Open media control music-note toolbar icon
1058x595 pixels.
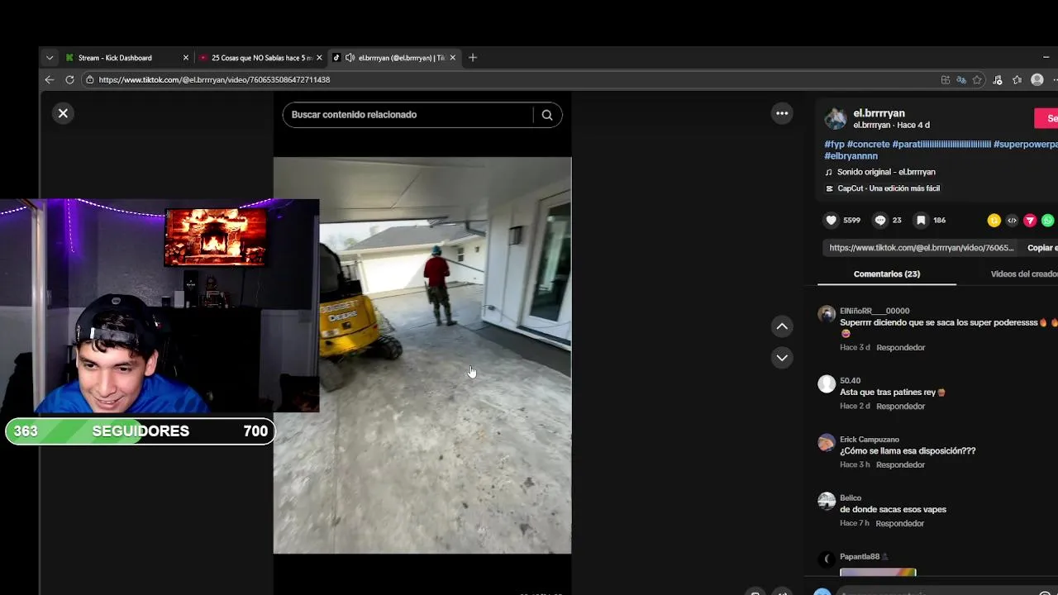(998, 80)
